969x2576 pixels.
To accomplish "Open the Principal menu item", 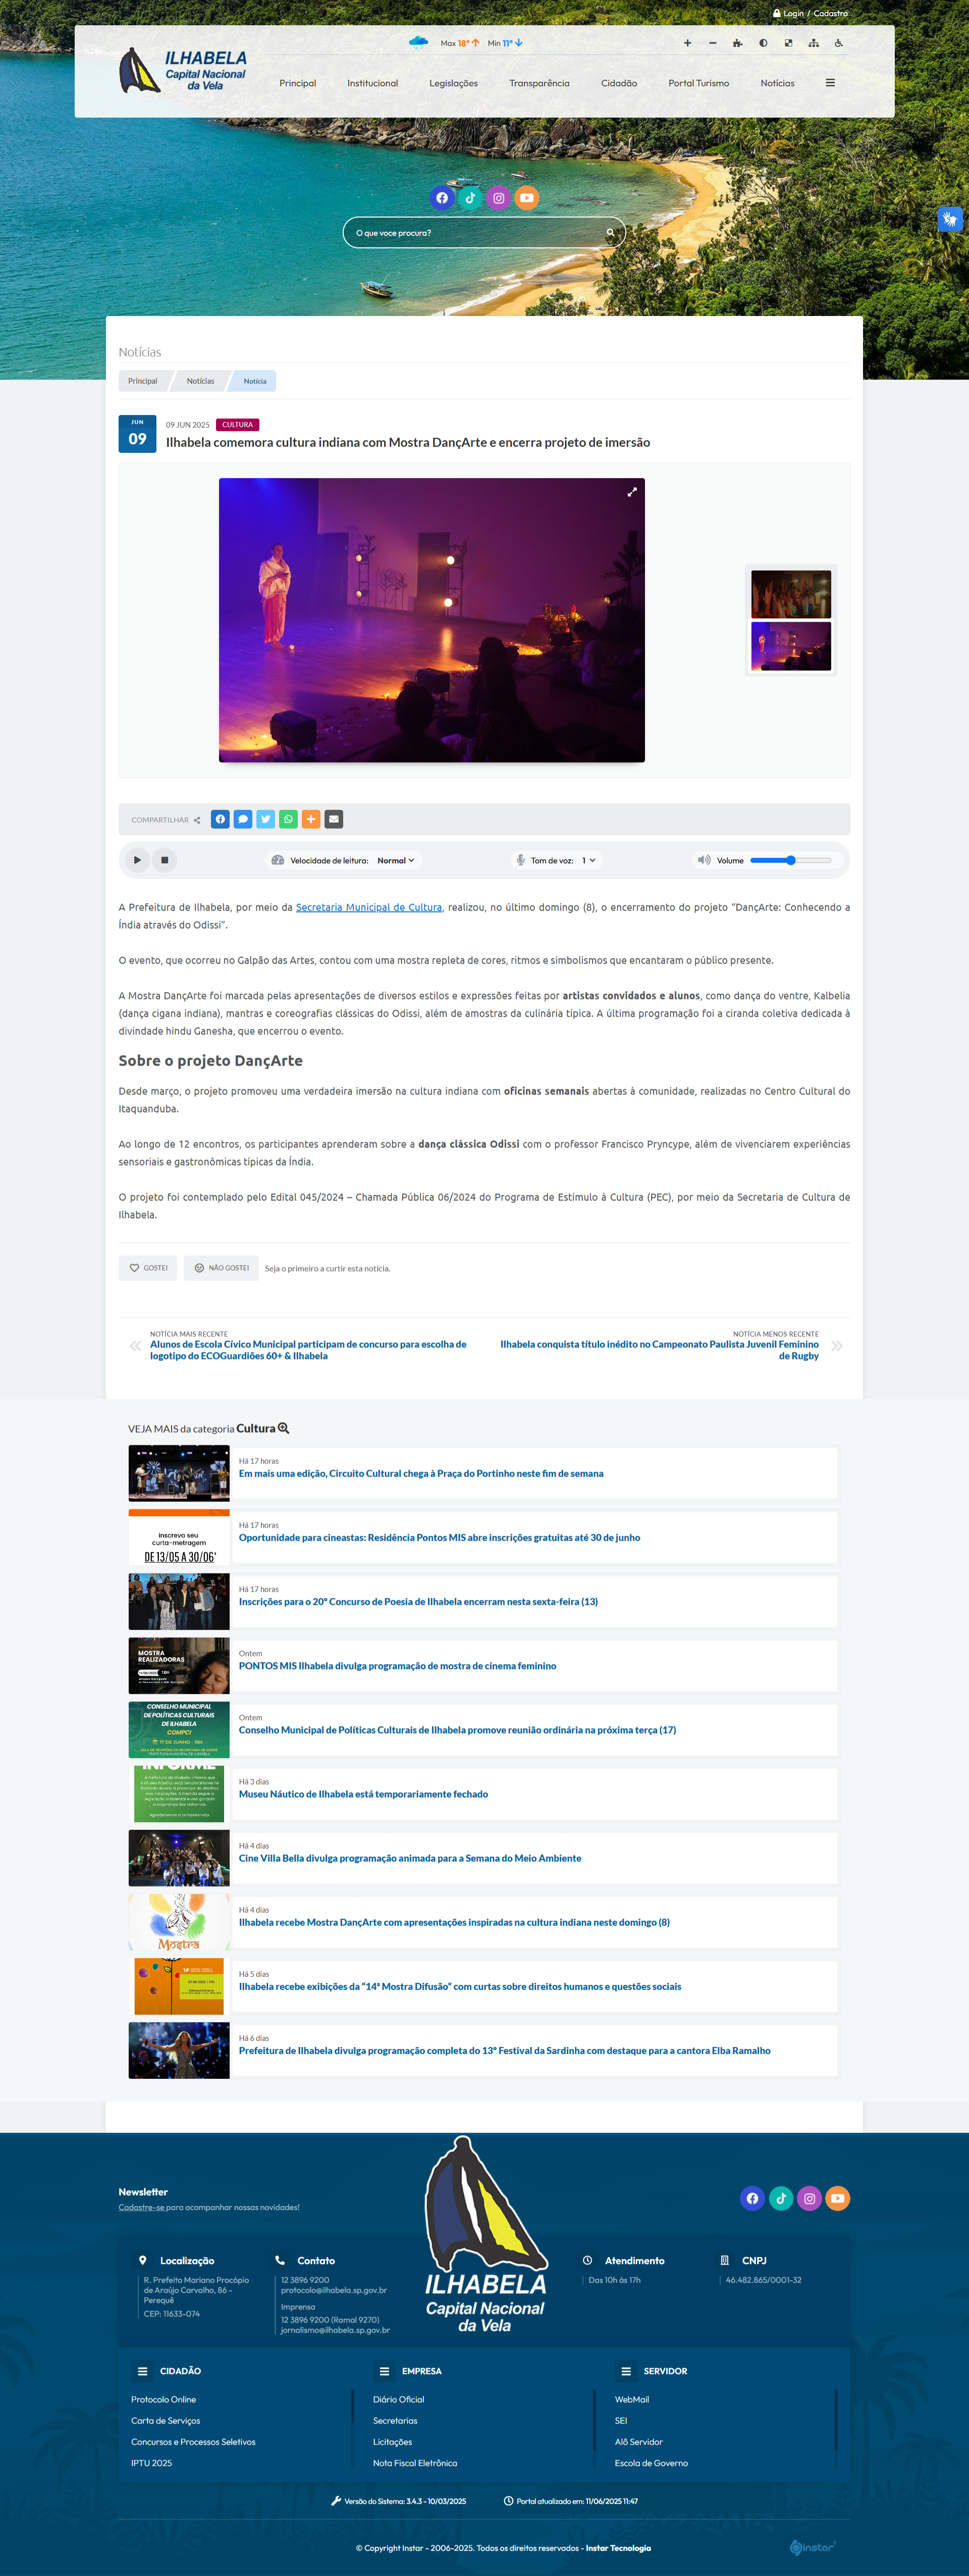I will tap(298, 83).
